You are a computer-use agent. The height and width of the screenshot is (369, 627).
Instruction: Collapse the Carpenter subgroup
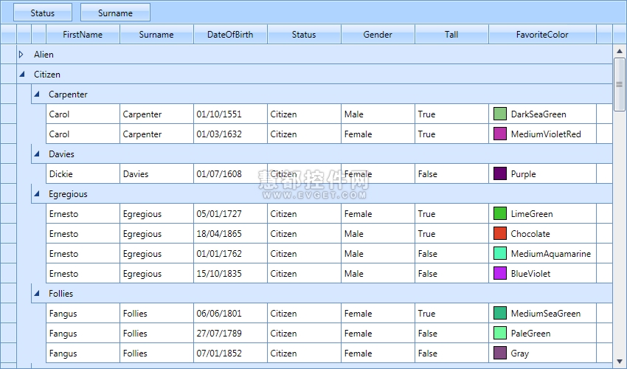(x=37, y=94)
